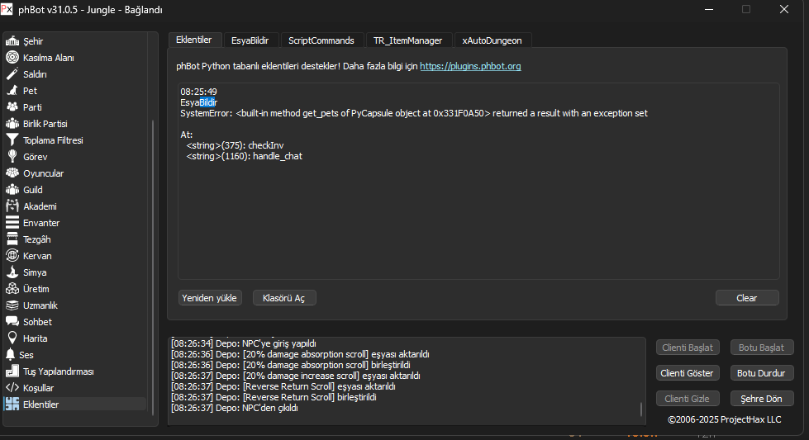Select the Simya alchemy icon
This screenshot has height=440, width=809.
[12, 272]
